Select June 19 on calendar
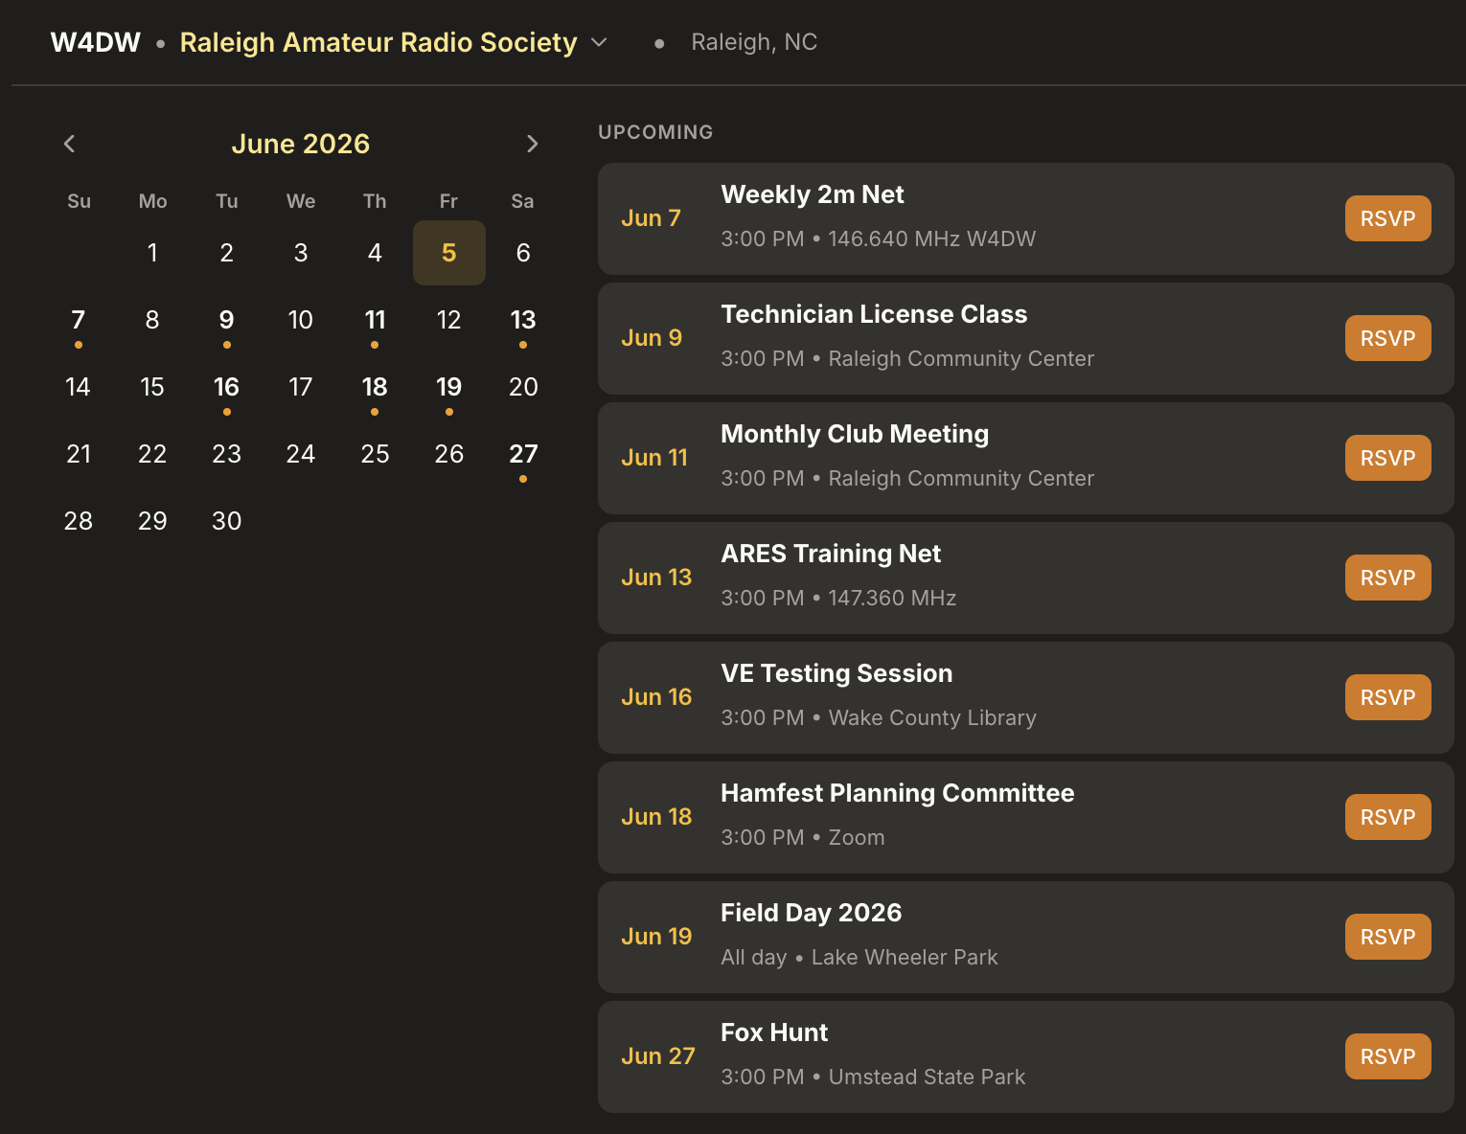The height and width of the screenshot is (1134, 1466). [x=449, y=387]
